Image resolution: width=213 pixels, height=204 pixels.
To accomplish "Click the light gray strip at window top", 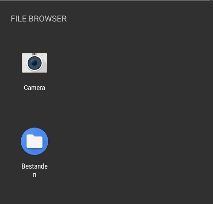I will tap(106, 0).
